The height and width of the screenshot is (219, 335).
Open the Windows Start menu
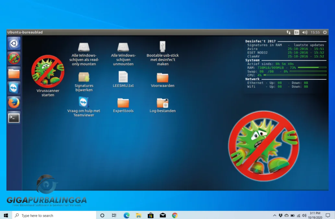(6, 215)
